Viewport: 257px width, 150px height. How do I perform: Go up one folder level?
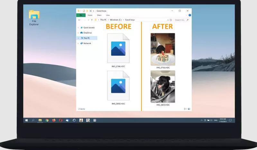tap(92, 20)
